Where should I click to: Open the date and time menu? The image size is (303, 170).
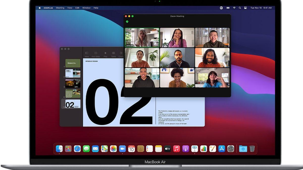click(261, 8)
